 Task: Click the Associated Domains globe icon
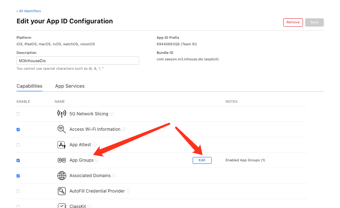(61, 176)
